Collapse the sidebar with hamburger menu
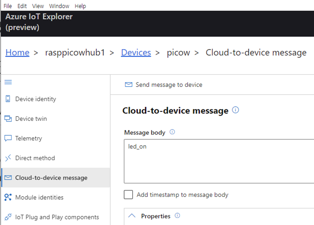Screen dimensions: 314x225 (8, 82)
